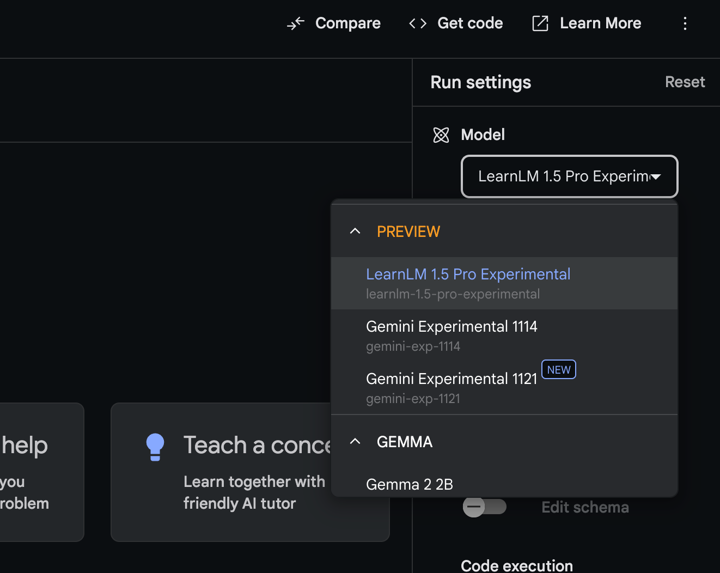Click the Get code button label

coord(470,23)
